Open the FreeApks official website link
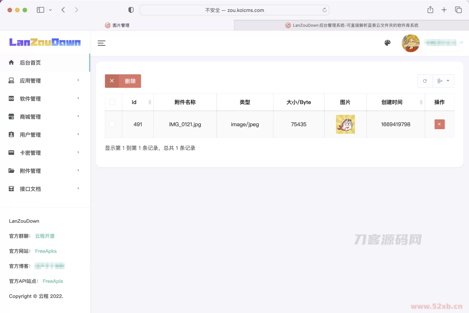This screenshot has height=313, width=469. coord(46,251)
